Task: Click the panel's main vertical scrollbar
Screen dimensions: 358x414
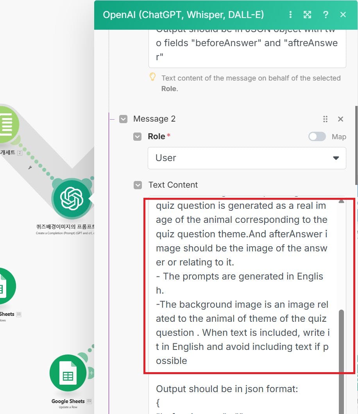Action: 356,145
